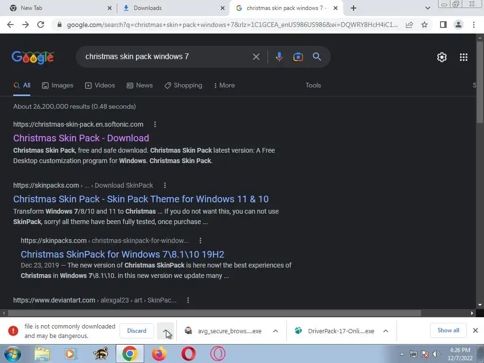Open more options for christmas-skinpack-for-window result

[x=200, y=241]
